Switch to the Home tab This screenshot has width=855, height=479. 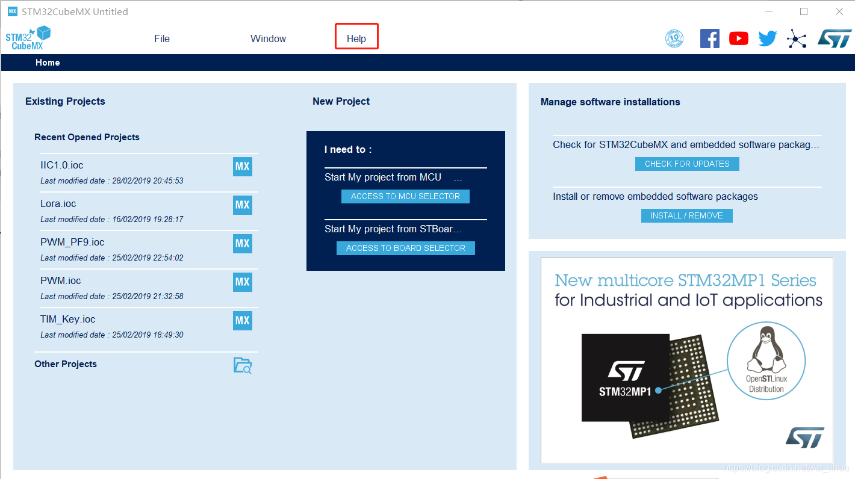click(x=48, y=62)
